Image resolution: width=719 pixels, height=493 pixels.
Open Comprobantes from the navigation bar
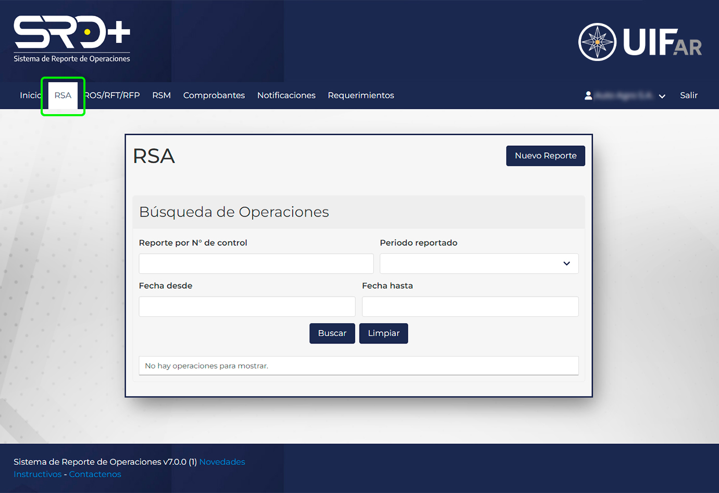click(214, 95)
